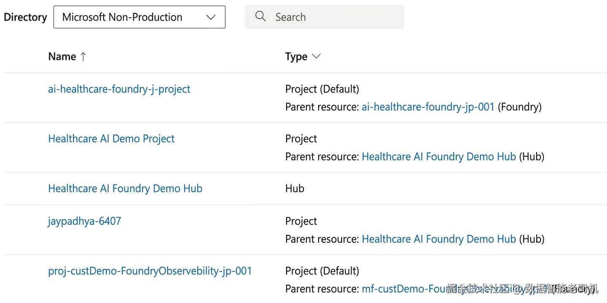Click the magnifier icon in the search box
This screenshot has width=607, height=303.
pyautogui.click(x=261, y=17)
